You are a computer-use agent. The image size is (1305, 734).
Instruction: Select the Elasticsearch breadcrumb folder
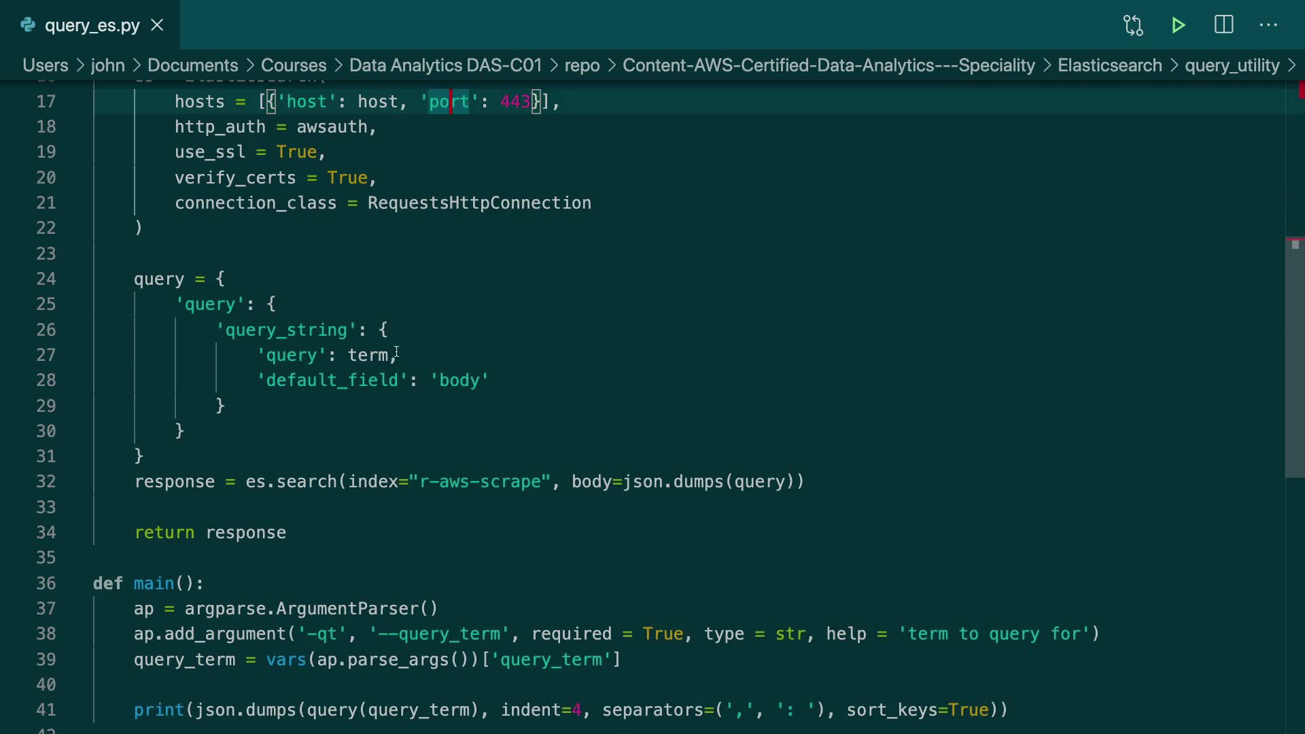(1109, 65)
